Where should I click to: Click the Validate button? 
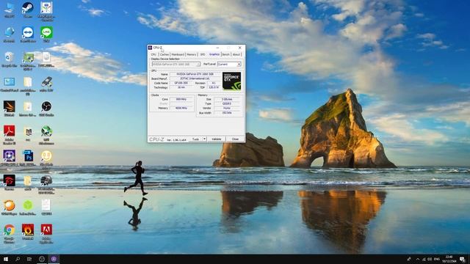tap(217, 139)
